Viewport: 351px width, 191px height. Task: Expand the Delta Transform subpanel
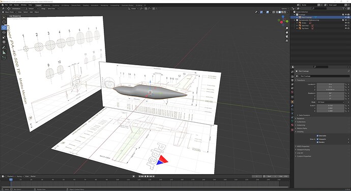pyautogui.click(x=304, y=115)
